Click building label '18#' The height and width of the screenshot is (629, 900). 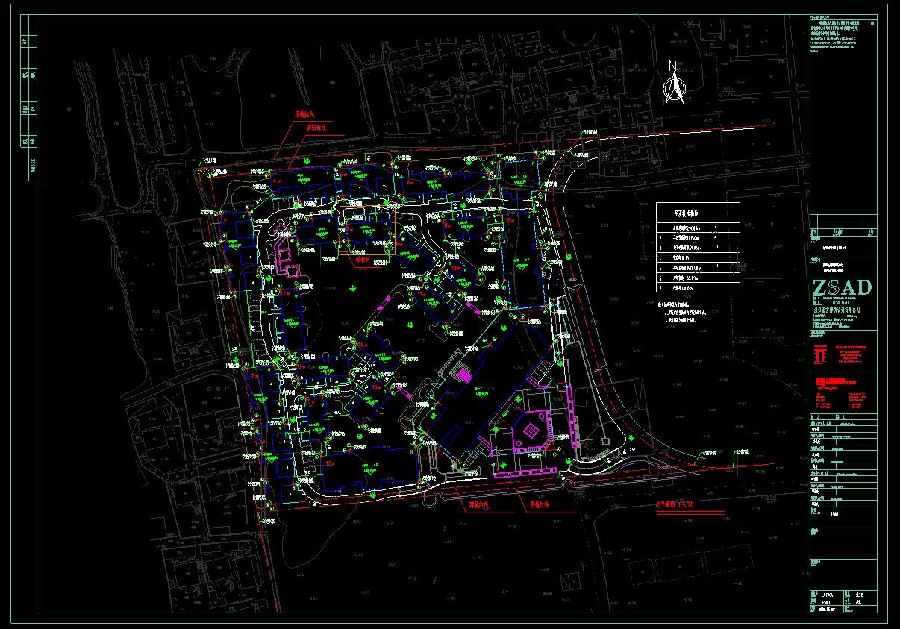pos(510,222)
